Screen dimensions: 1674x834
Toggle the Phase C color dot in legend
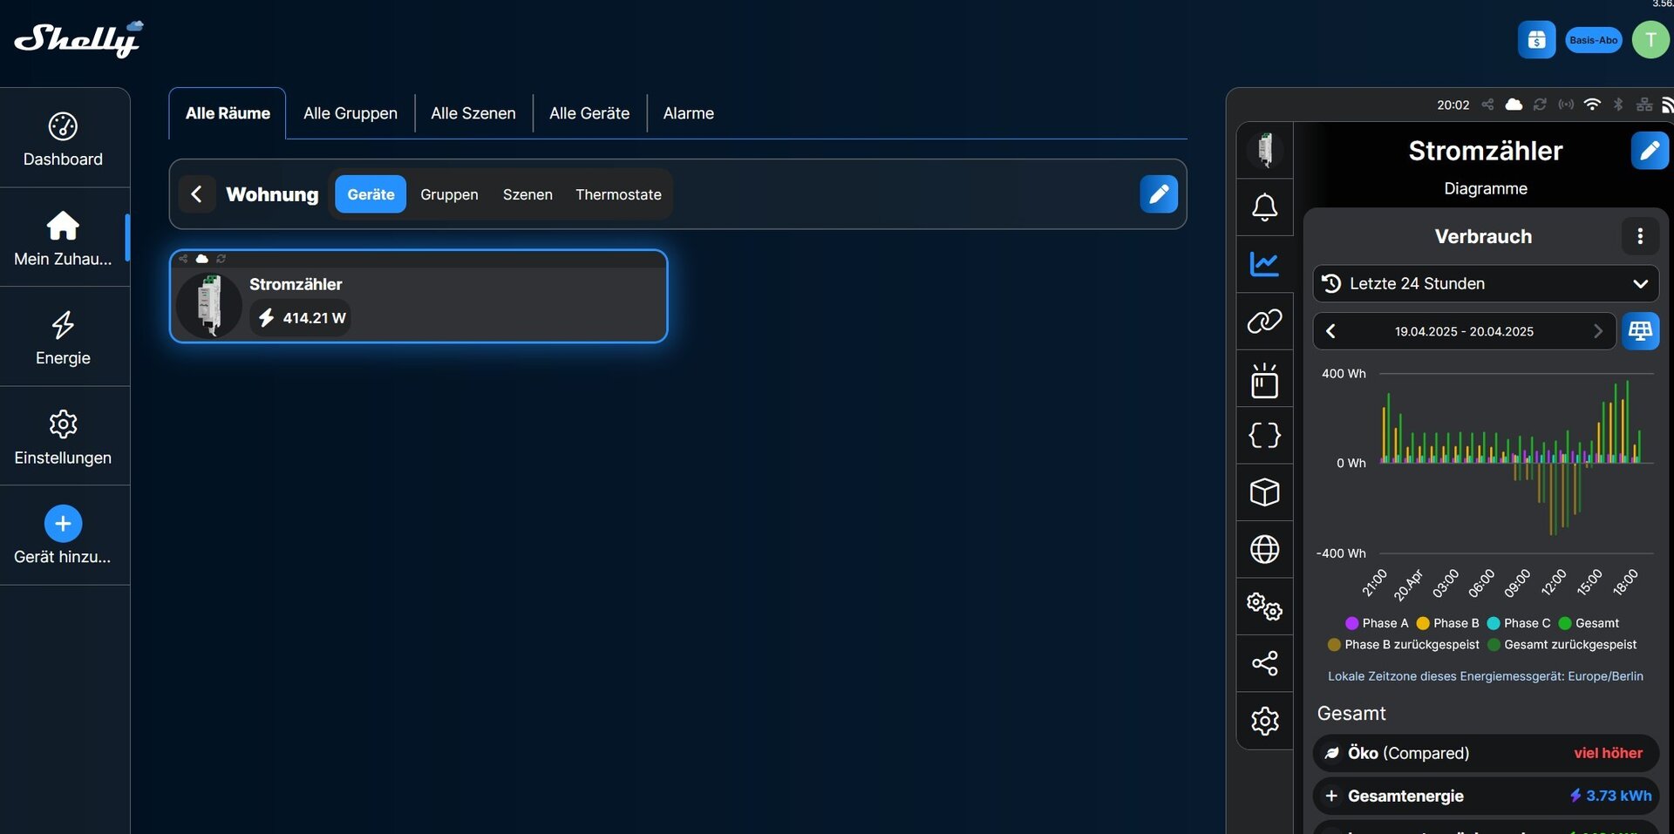[1493, 623]
